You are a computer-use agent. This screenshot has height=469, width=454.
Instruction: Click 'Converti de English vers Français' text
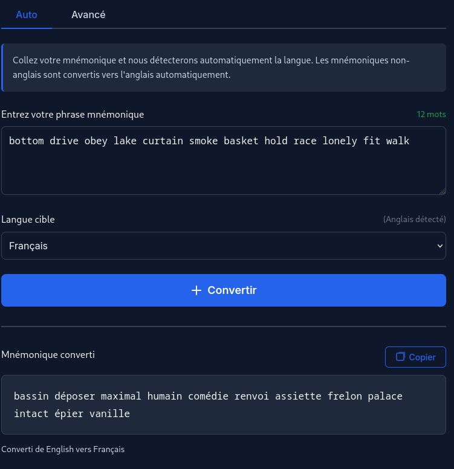[x=63, y=449]
